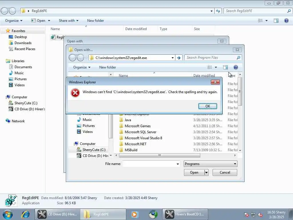Click the dialog horizontal scrollbar thumb
Image resolution: width=293 pixels, height=220 pixels.
tap(159, 155)
